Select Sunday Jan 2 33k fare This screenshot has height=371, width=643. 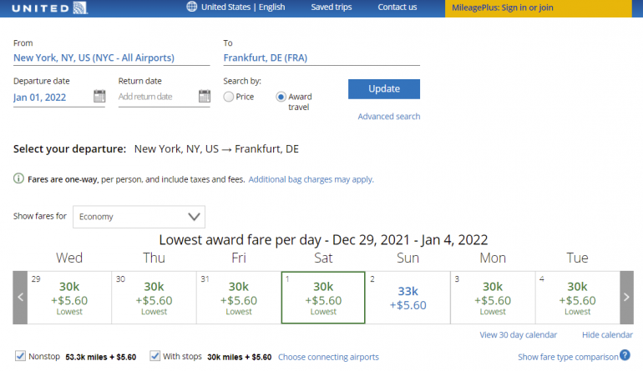(408, 297)
